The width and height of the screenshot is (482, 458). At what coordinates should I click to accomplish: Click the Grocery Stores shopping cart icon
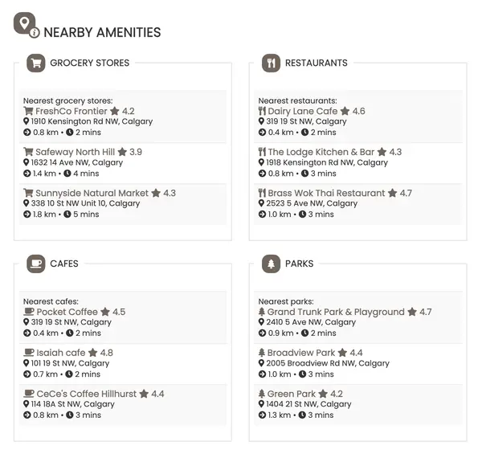point(36,63)
